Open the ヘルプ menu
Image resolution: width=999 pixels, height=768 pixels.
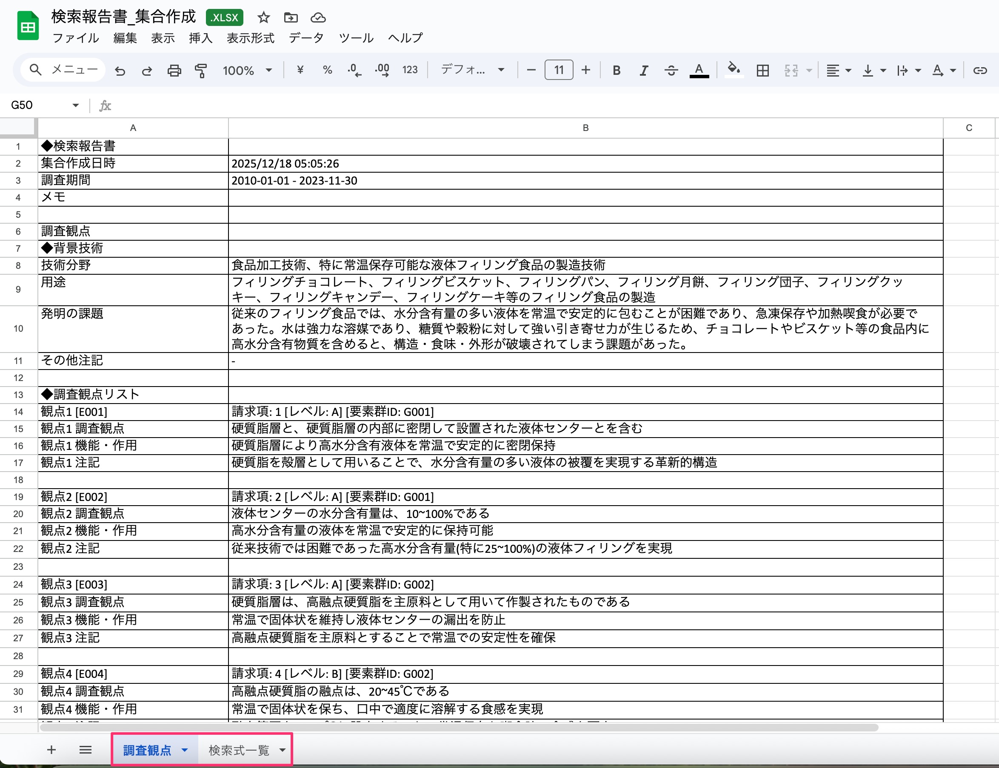(405, 38)
